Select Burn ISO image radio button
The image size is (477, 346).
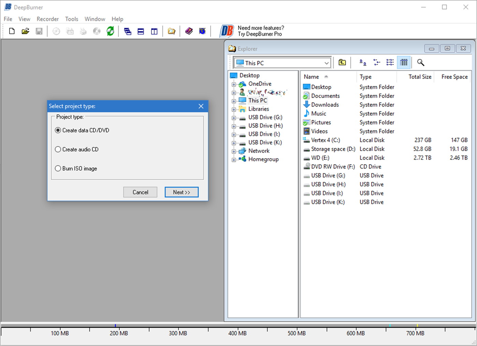tap(58, 168)
